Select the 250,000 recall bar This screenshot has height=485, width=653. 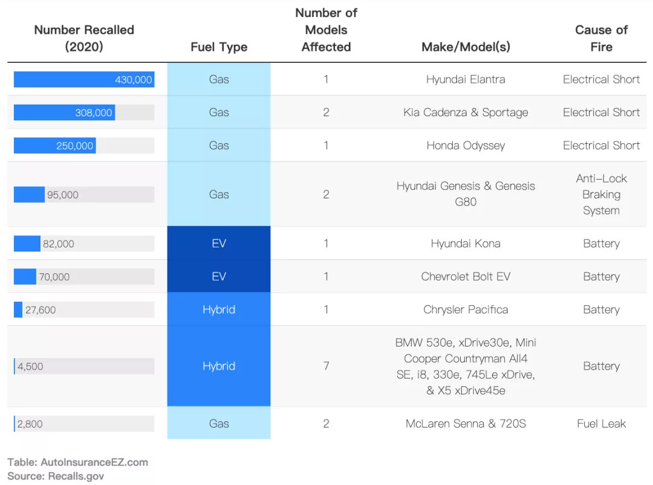coord(54,145)
